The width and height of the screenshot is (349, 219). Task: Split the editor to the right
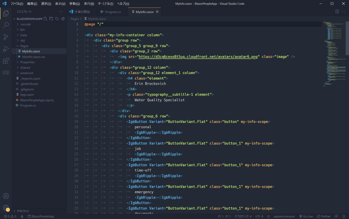click(x=337, y=12)
